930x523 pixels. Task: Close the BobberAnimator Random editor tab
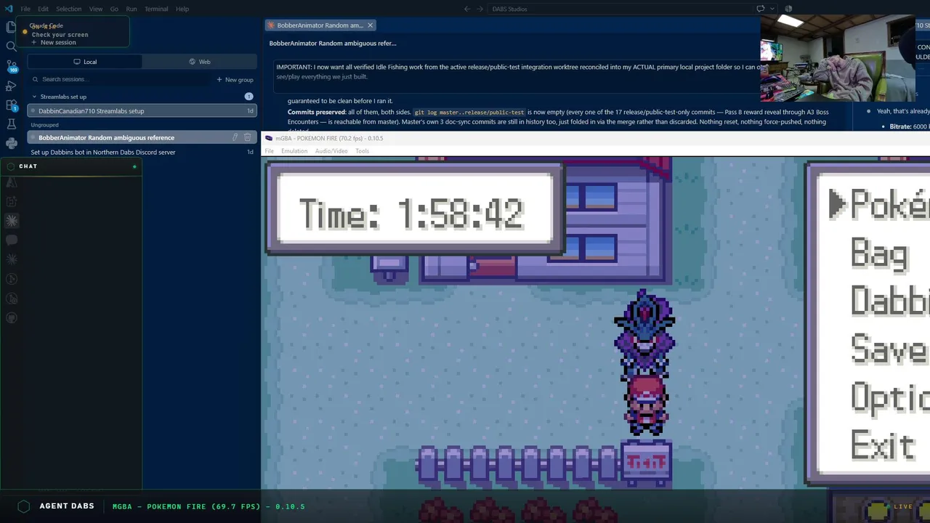(x=370, y=25)
